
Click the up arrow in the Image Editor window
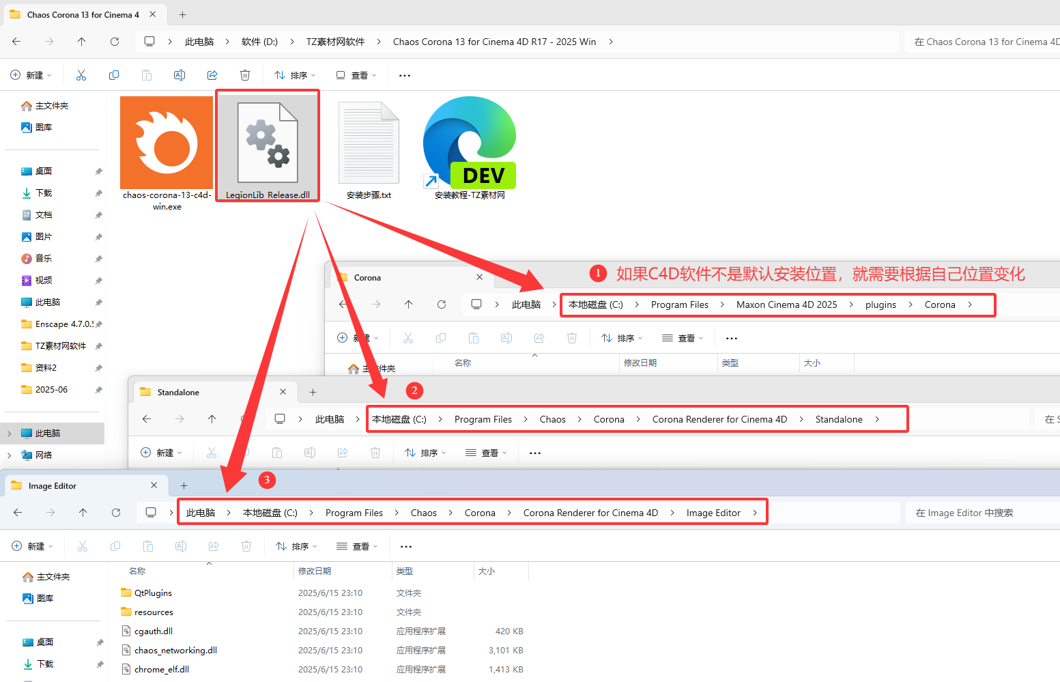tap(83, 513)
